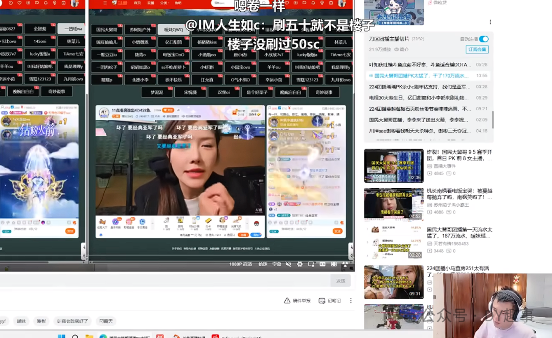The image size is (552, 338).
Task: Play playlist item 224团播蔓越莓被石页粉丝带节奏
Action: 428,109
